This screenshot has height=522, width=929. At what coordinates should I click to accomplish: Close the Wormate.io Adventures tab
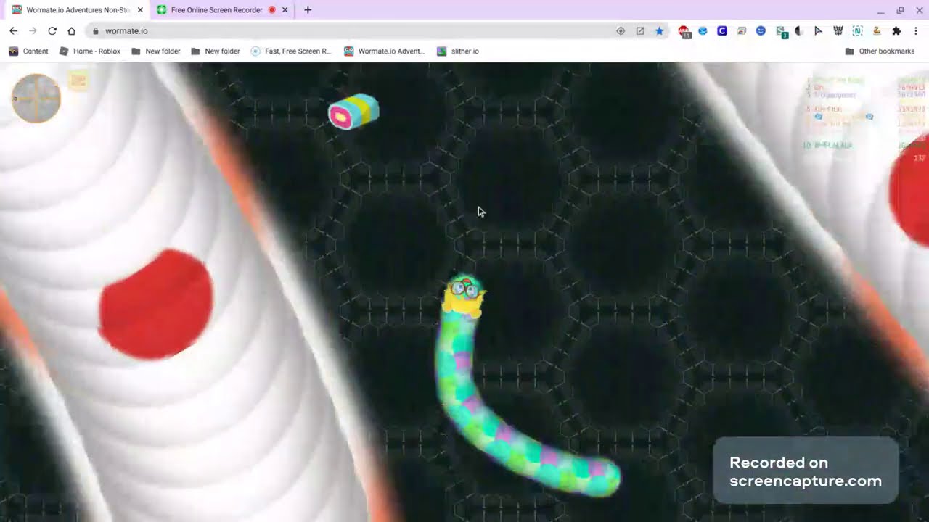[140, 10]
